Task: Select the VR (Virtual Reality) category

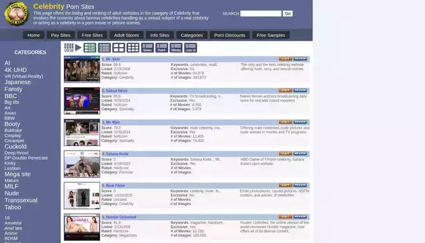Action: click(x=24, y=76)
